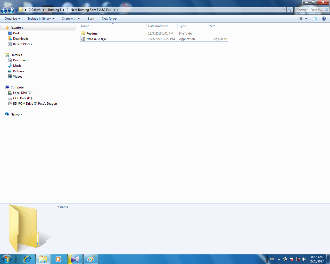Click size value 225,400 KB

point(220,39)
